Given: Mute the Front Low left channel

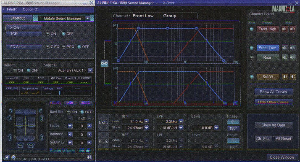Looking at the screenshot, I should 285,48.
